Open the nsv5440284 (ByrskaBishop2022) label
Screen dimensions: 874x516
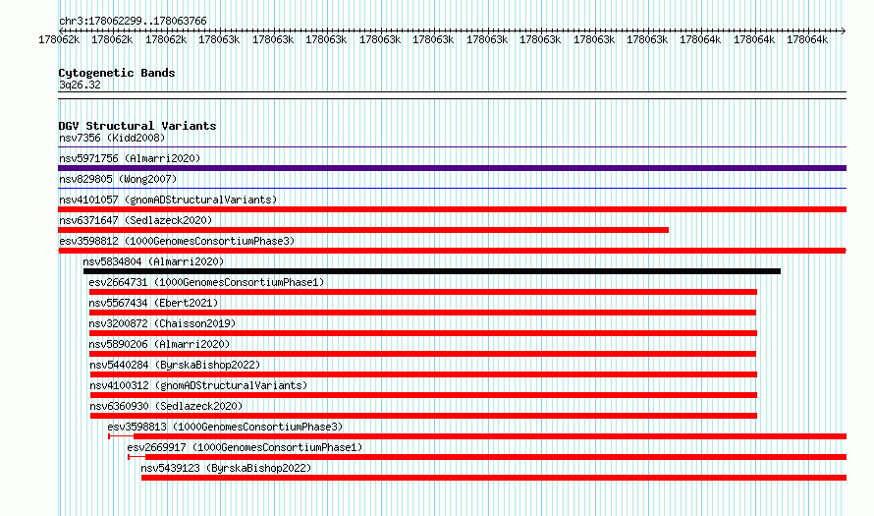(x=175, y=365)
